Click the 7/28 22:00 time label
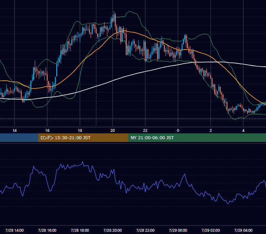Screen dimensions: 266x234 pyautogui.click(x=146, y=230)
